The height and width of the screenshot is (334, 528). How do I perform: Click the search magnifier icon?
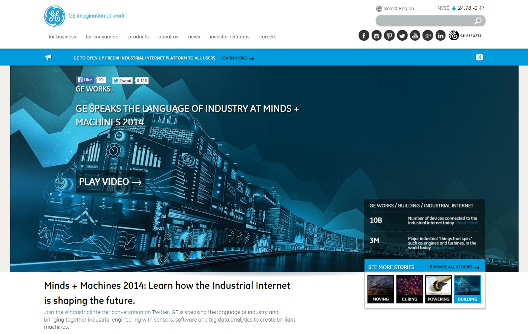point(478,21)
